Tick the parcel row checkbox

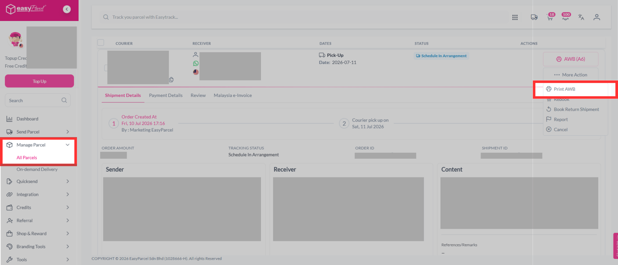coord(106,68)
